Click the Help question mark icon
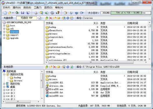 click(x=76, y=13)
